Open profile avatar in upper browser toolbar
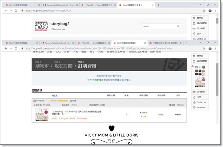 coord(210,10)
